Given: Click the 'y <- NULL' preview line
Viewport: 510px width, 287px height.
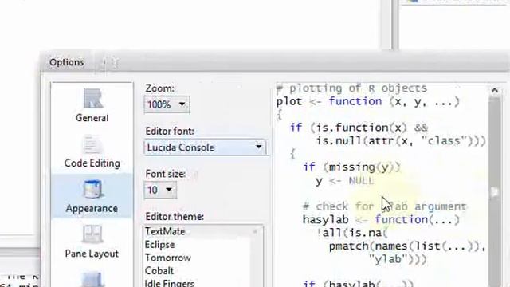Looking at the screenshot, I should pyautogui.click(x=345, y=181).
